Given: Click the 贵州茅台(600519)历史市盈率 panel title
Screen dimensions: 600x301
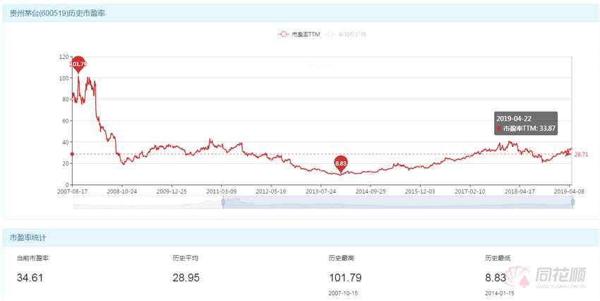Looking at the screenshot, I should 57,13.
